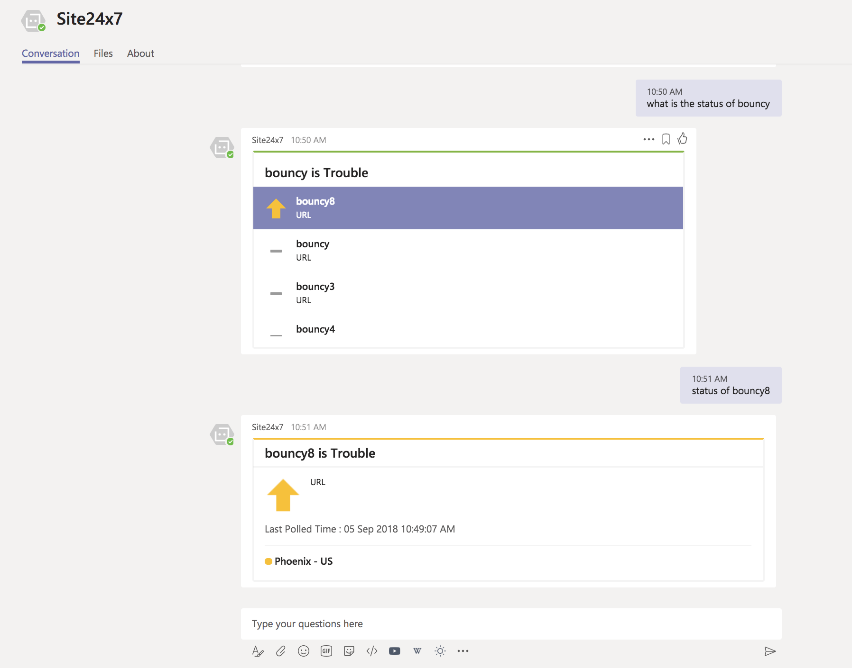This screenshot has height=668, width=852.
Task: Expand more compose toolbar options
Action: tap(463, 651)
